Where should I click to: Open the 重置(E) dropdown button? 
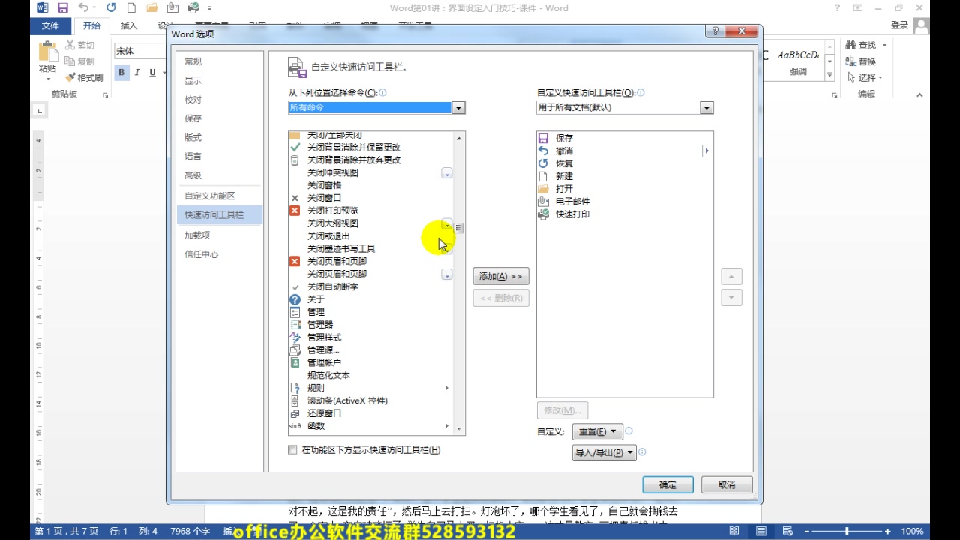[x=598, y=431]
